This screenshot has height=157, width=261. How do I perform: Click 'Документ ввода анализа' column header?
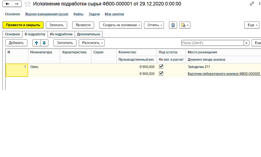(223, 60)
